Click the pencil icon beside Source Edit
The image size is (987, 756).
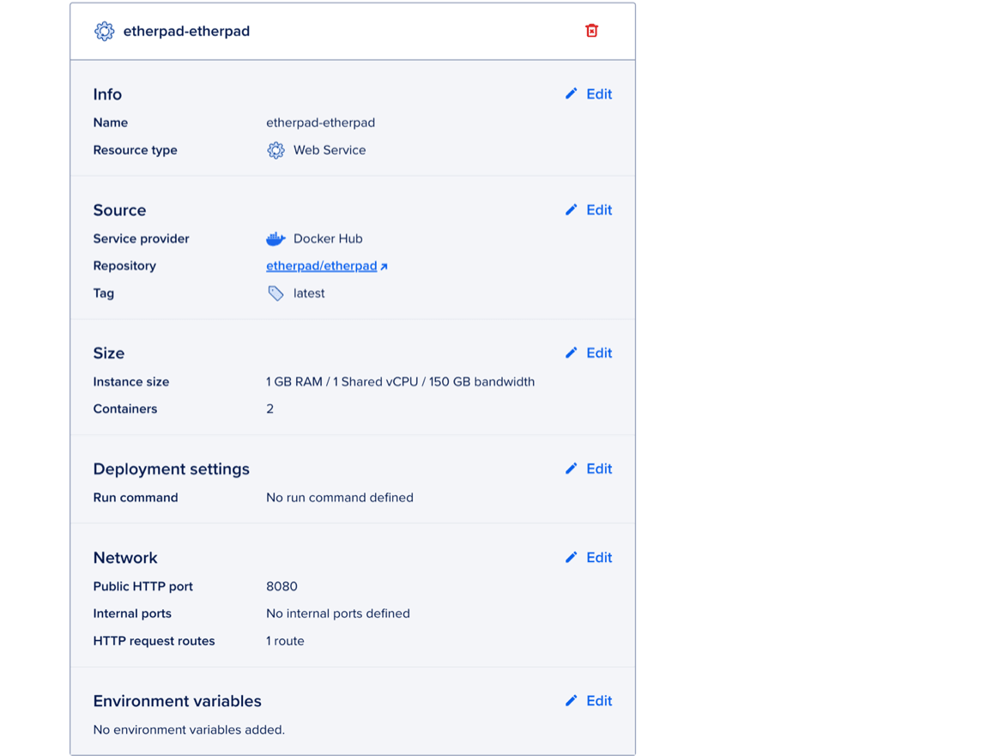point(571,209)
